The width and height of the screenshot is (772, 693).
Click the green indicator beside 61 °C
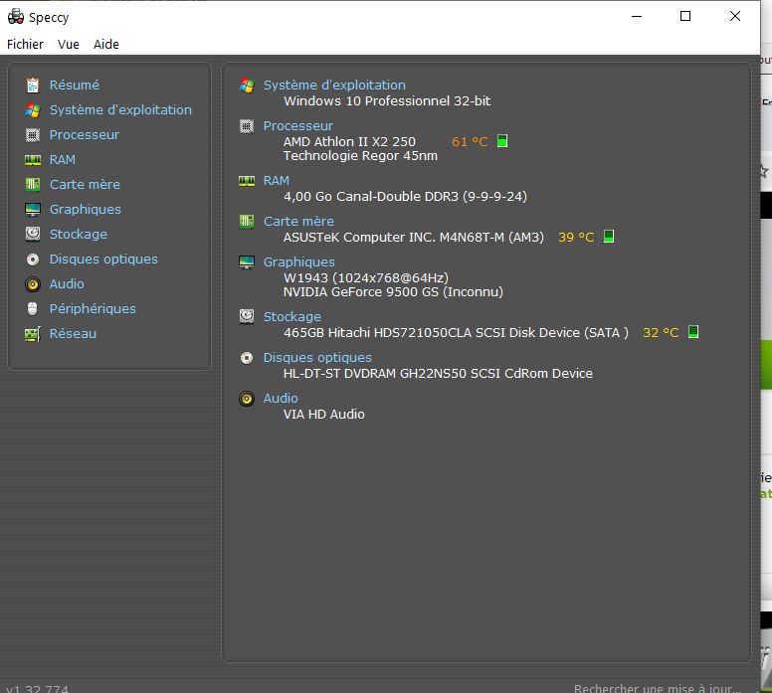coord(502,141)
